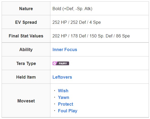The image size is (150, 119).
Task: Open the Foul Play move link
Action: click(x=67, y=111)
